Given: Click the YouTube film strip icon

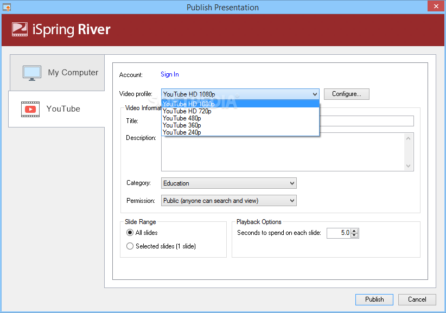Looking at the screenshot, I should coord(30,109).
